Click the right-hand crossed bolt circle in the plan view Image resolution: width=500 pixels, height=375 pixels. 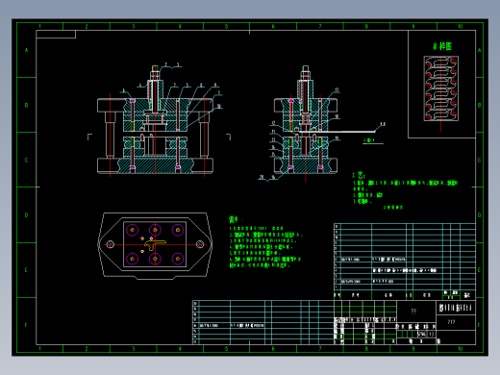[x=200, y=244]
